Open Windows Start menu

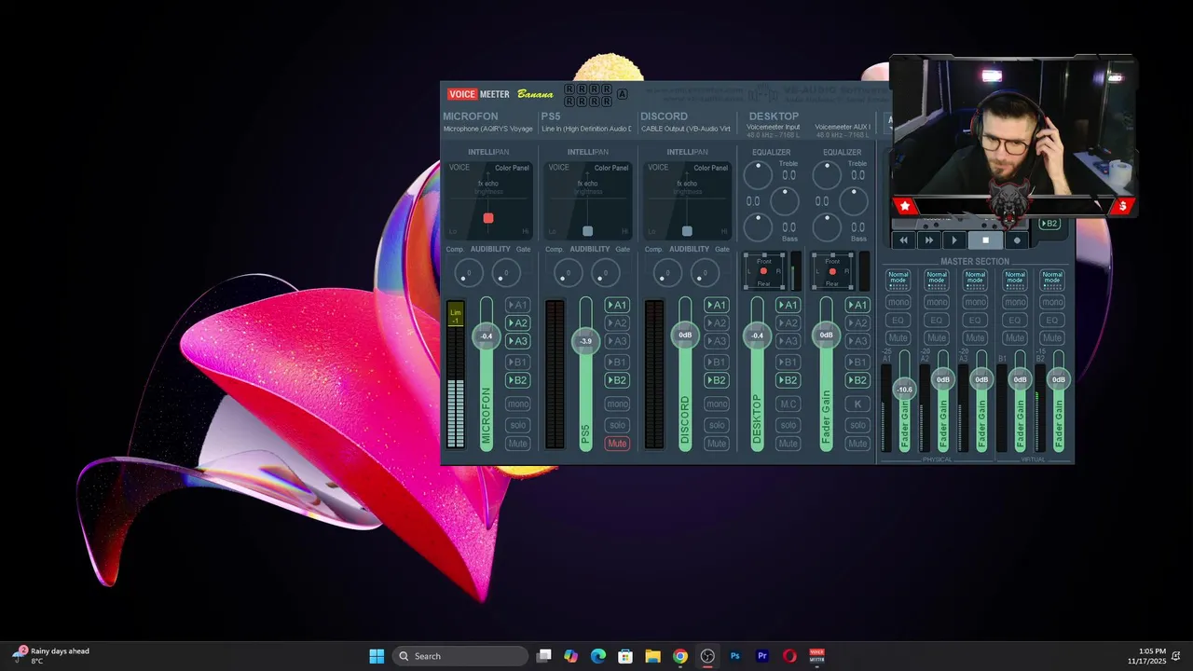click(377, 656)
